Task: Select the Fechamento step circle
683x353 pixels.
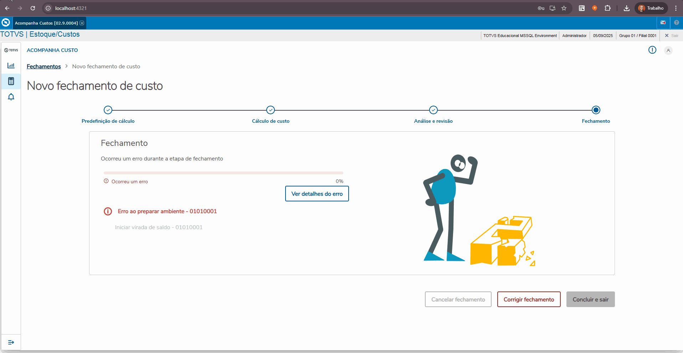Action: [596, 110]
